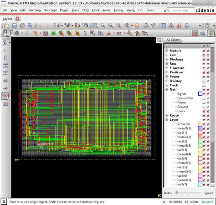Click the All Colors button
Viewport: 216px width, 205px height.
click(x=173, y=40)
